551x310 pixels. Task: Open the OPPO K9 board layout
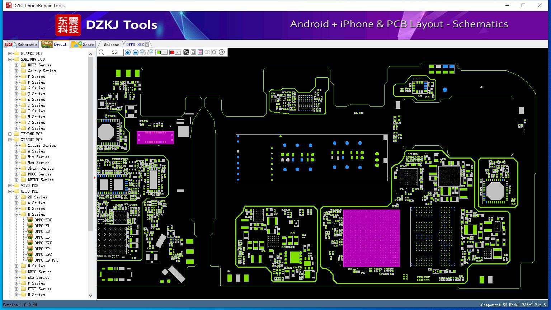coord(42,249)
